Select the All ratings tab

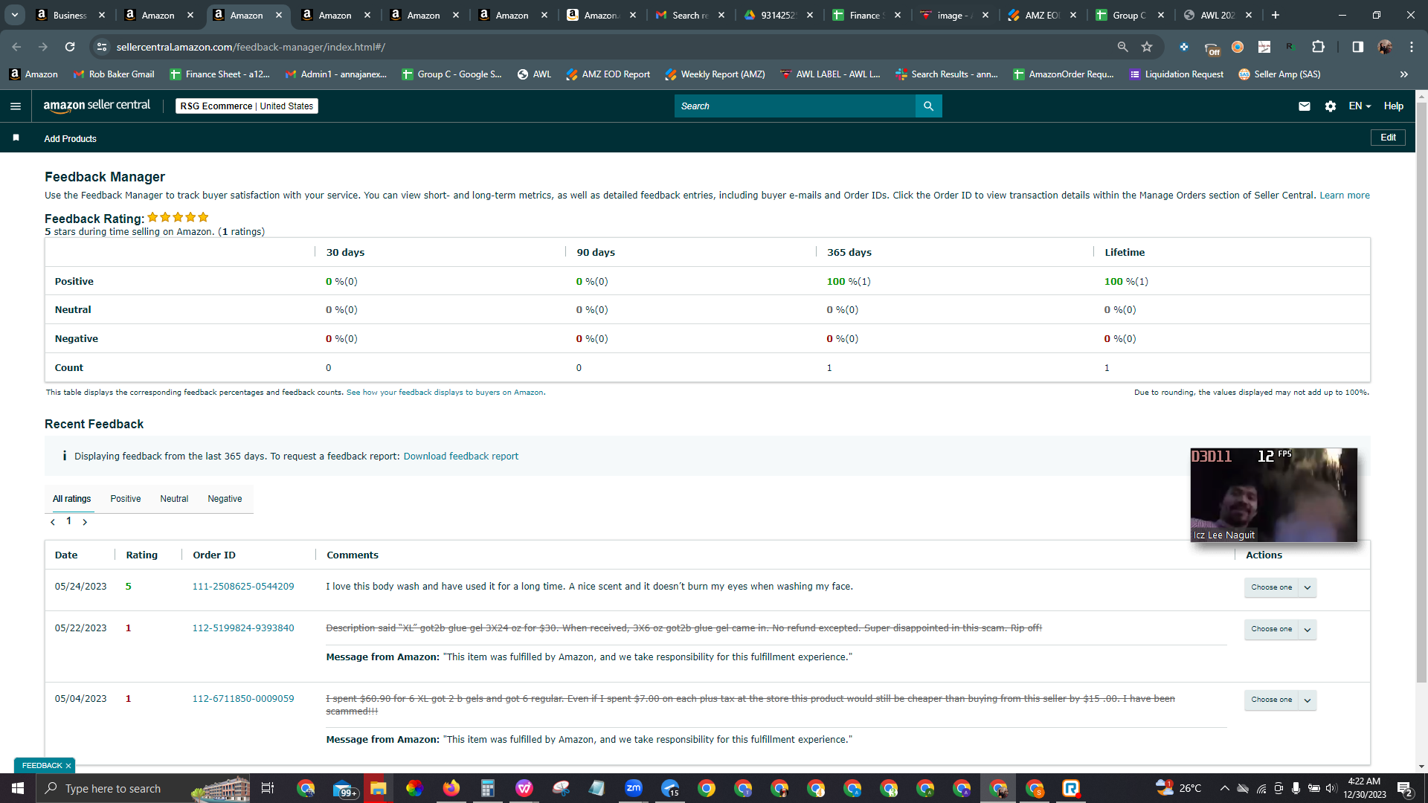click(72, 499)
